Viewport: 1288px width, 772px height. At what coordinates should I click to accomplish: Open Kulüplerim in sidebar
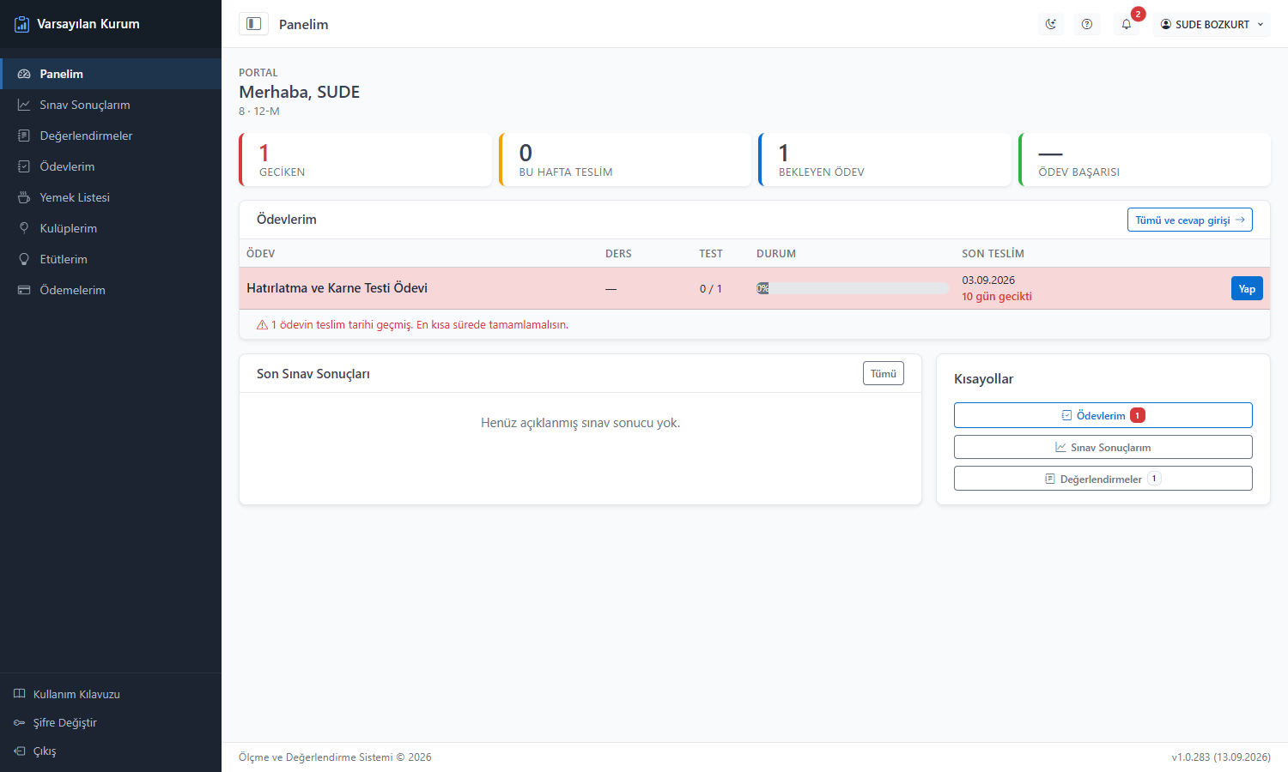click(111, 228)
